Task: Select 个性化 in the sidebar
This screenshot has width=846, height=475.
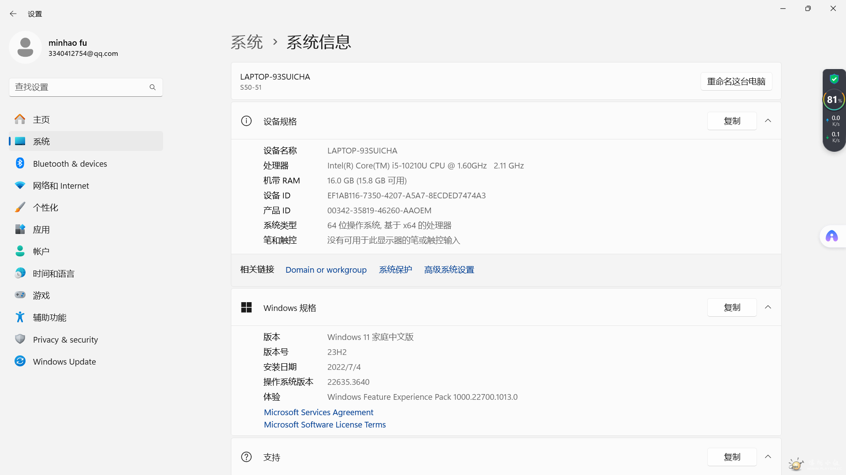Action: [x=45, y=208]
